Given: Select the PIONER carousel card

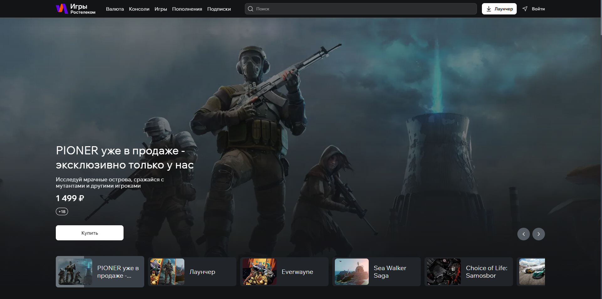Looking at the screenshot, I should click(100, 272).
